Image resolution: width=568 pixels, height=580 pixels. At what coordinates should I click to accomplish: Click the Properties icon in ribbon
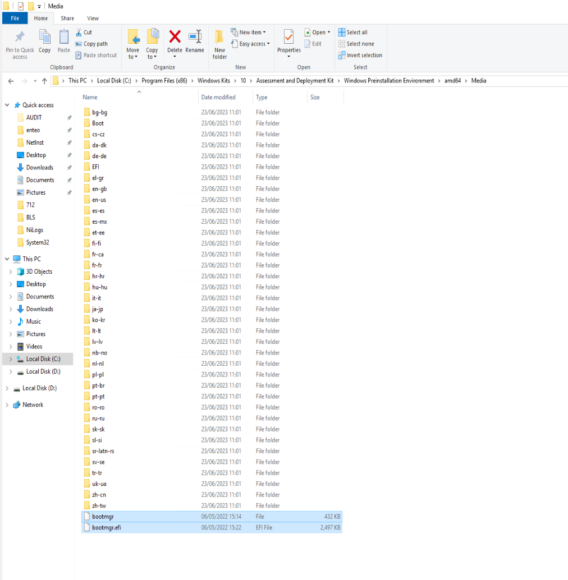288,38
